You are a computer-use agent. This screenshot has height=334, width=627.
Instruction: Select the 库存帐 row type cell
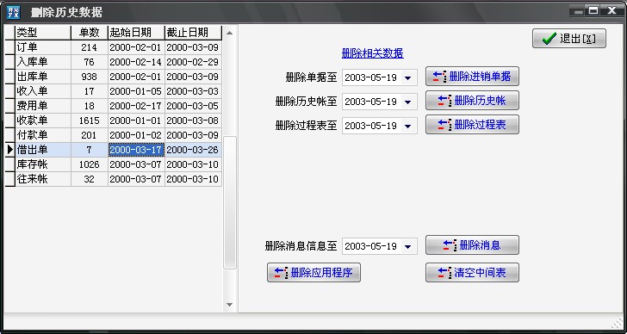click(43, 164)
